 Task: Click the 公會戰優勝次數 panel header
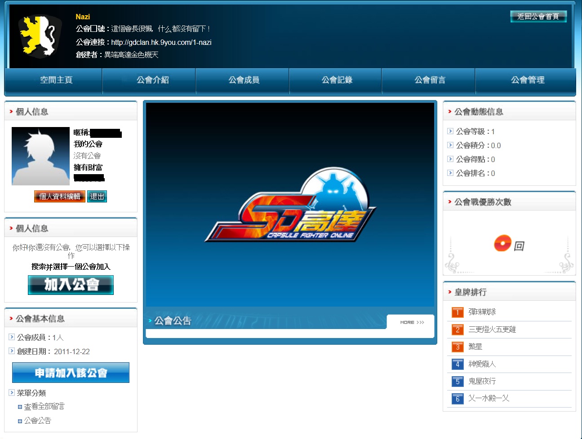[x=509, y=202]
